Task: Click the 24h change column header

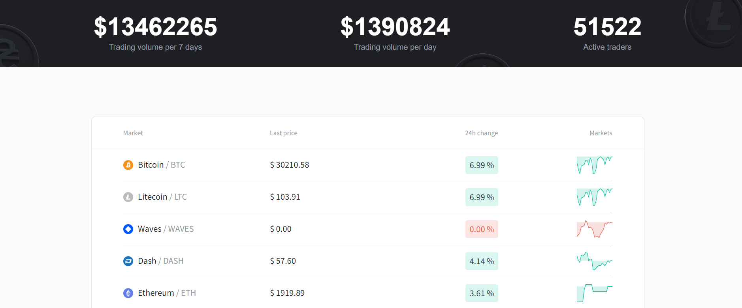Action: pos(481,133)
